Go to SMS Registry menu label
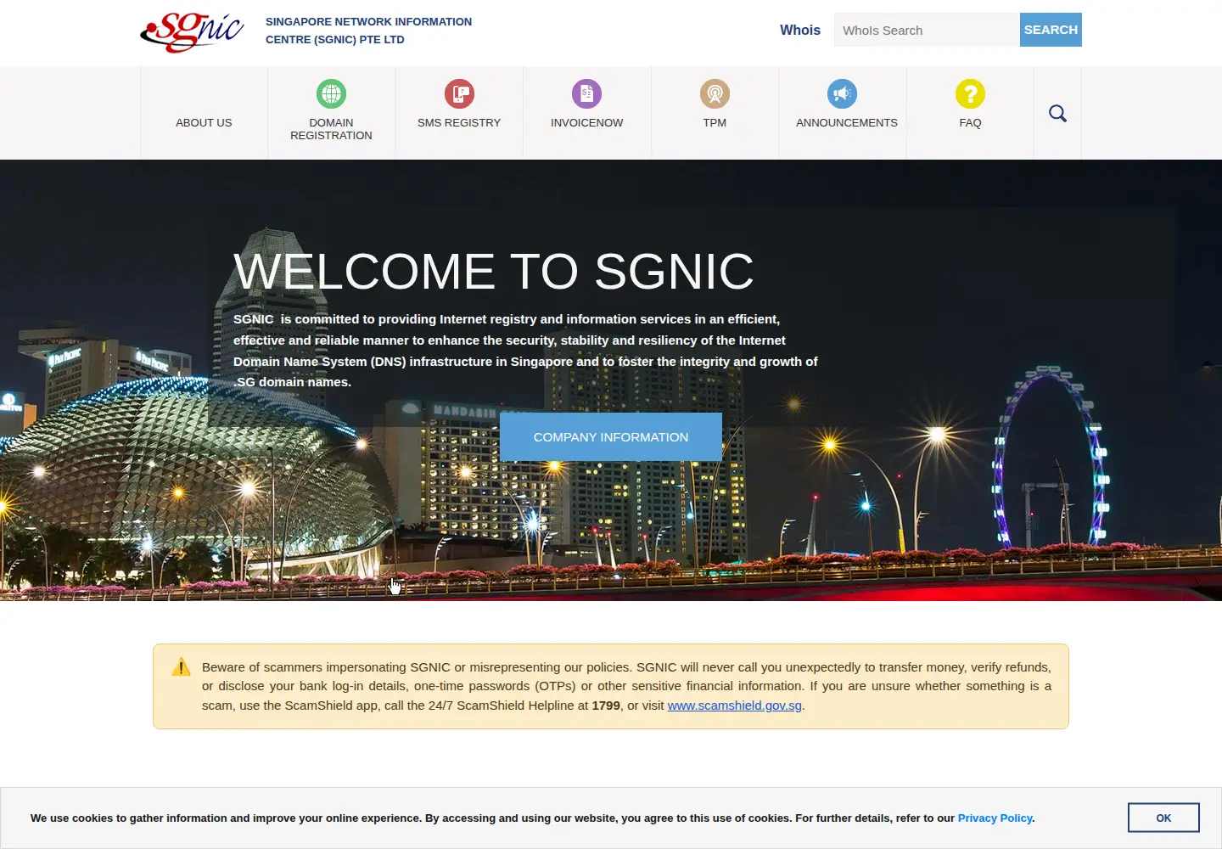Image resolution: width=1222 pixels, height=849 pixels. click(x=459, y=123)
